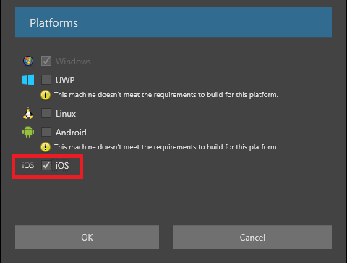Viewport: 347px width, 263px height.
Task: Click the requirements warning text under UWP
Action: tap(166, 95)
